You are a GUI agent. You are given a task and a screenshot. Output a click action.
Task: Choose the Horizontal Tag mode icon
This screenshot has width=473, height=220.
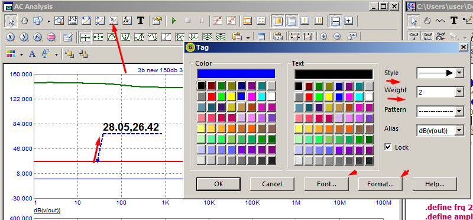click(x=86, y=21)
